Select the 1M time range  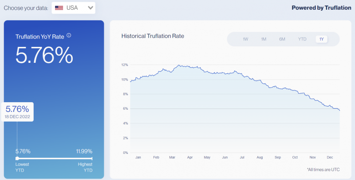[264, 39]
